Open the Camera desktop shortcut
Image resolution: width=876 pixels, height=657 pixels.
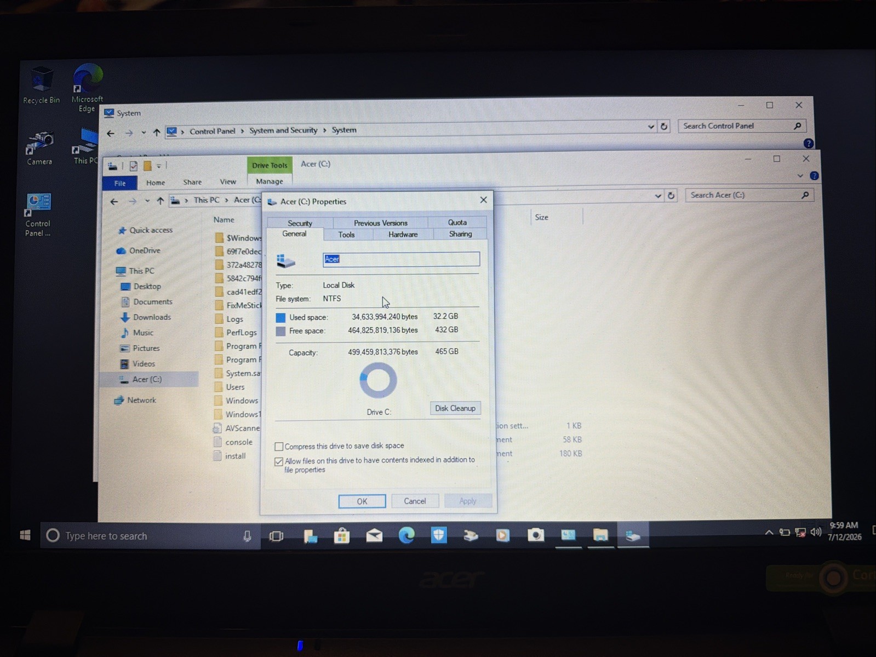click(39, 147)
